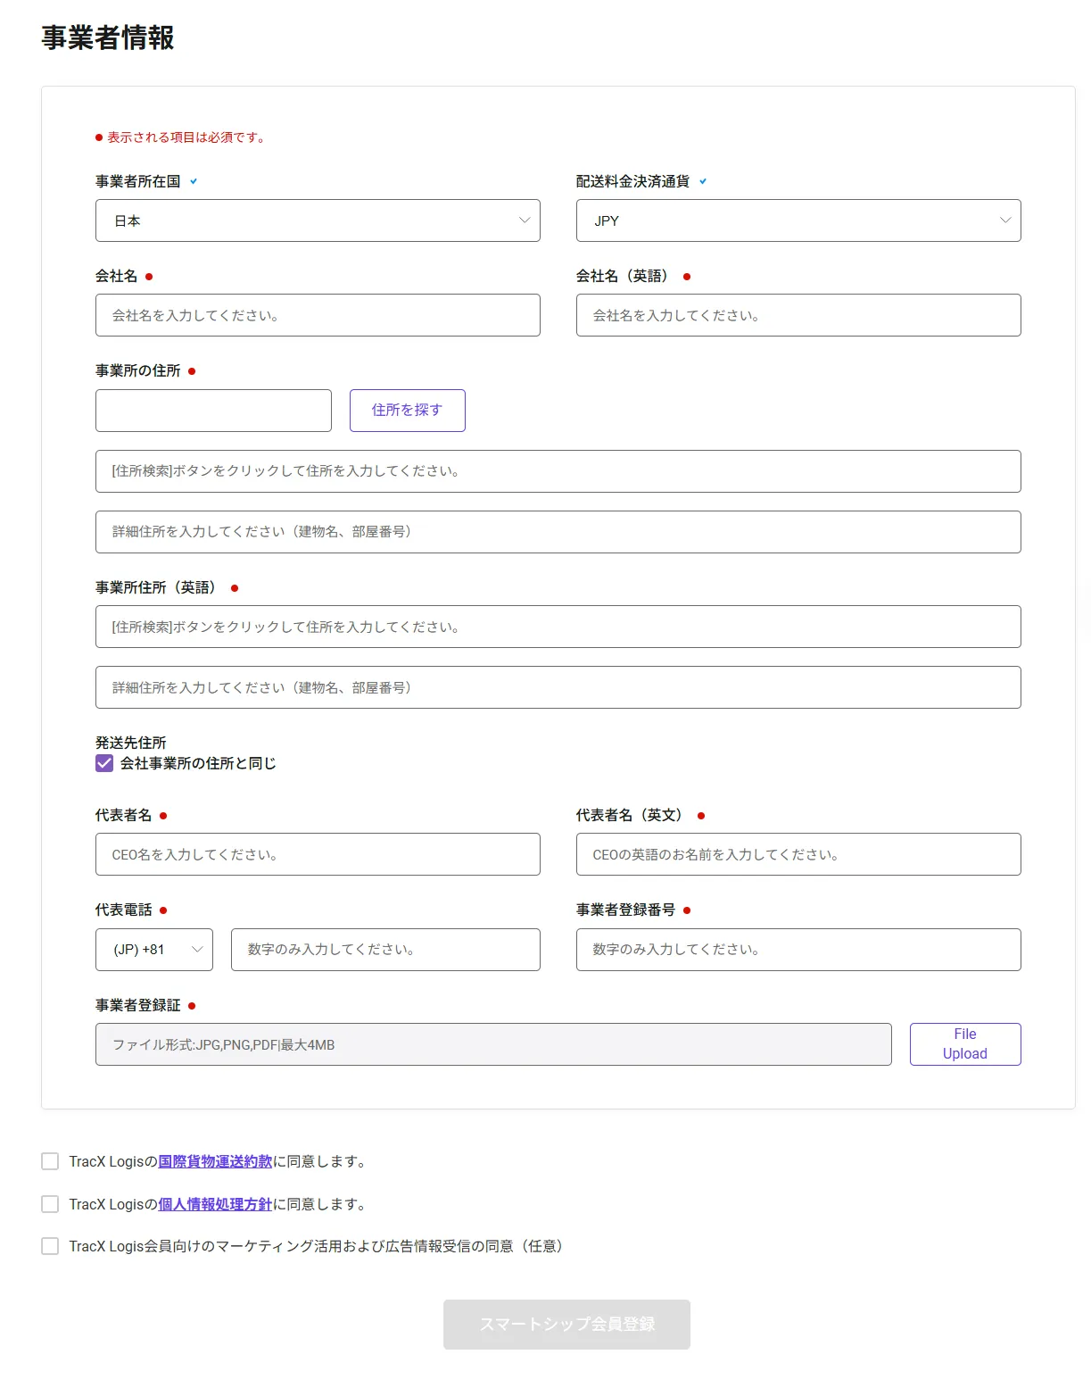Open the 個人情報処理方針 link
Image resolution: width=1091 pixels, height=1396 pixels.
tap(215, 1204)
